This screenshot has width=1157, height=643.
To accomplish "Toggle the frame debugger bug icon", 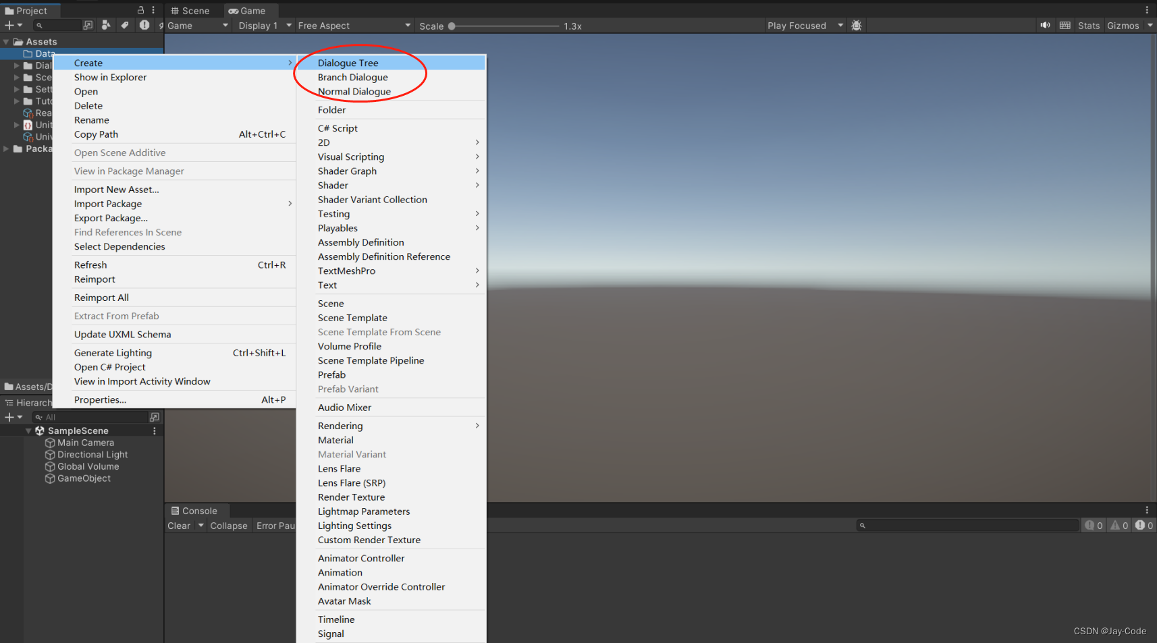I will (x=857, y=26).
